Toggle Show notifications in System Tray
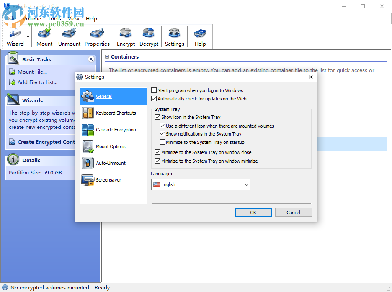The width and height of the screenshot is (392, 292). (x=162, y=133)
